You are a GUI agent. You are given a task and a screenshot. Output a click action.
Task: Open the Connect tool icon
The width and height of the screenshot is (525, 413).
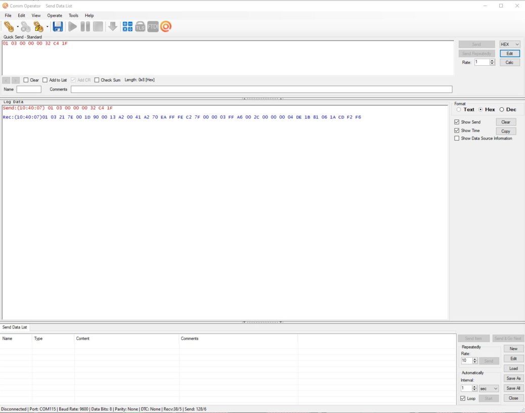pyautogui.click(x=10, y=26)
